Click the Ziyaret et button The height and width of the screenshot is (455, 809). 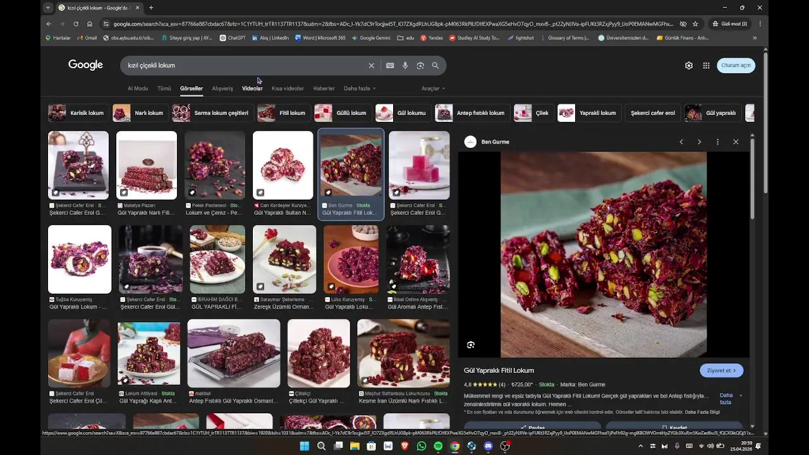[x=721, y=371]
